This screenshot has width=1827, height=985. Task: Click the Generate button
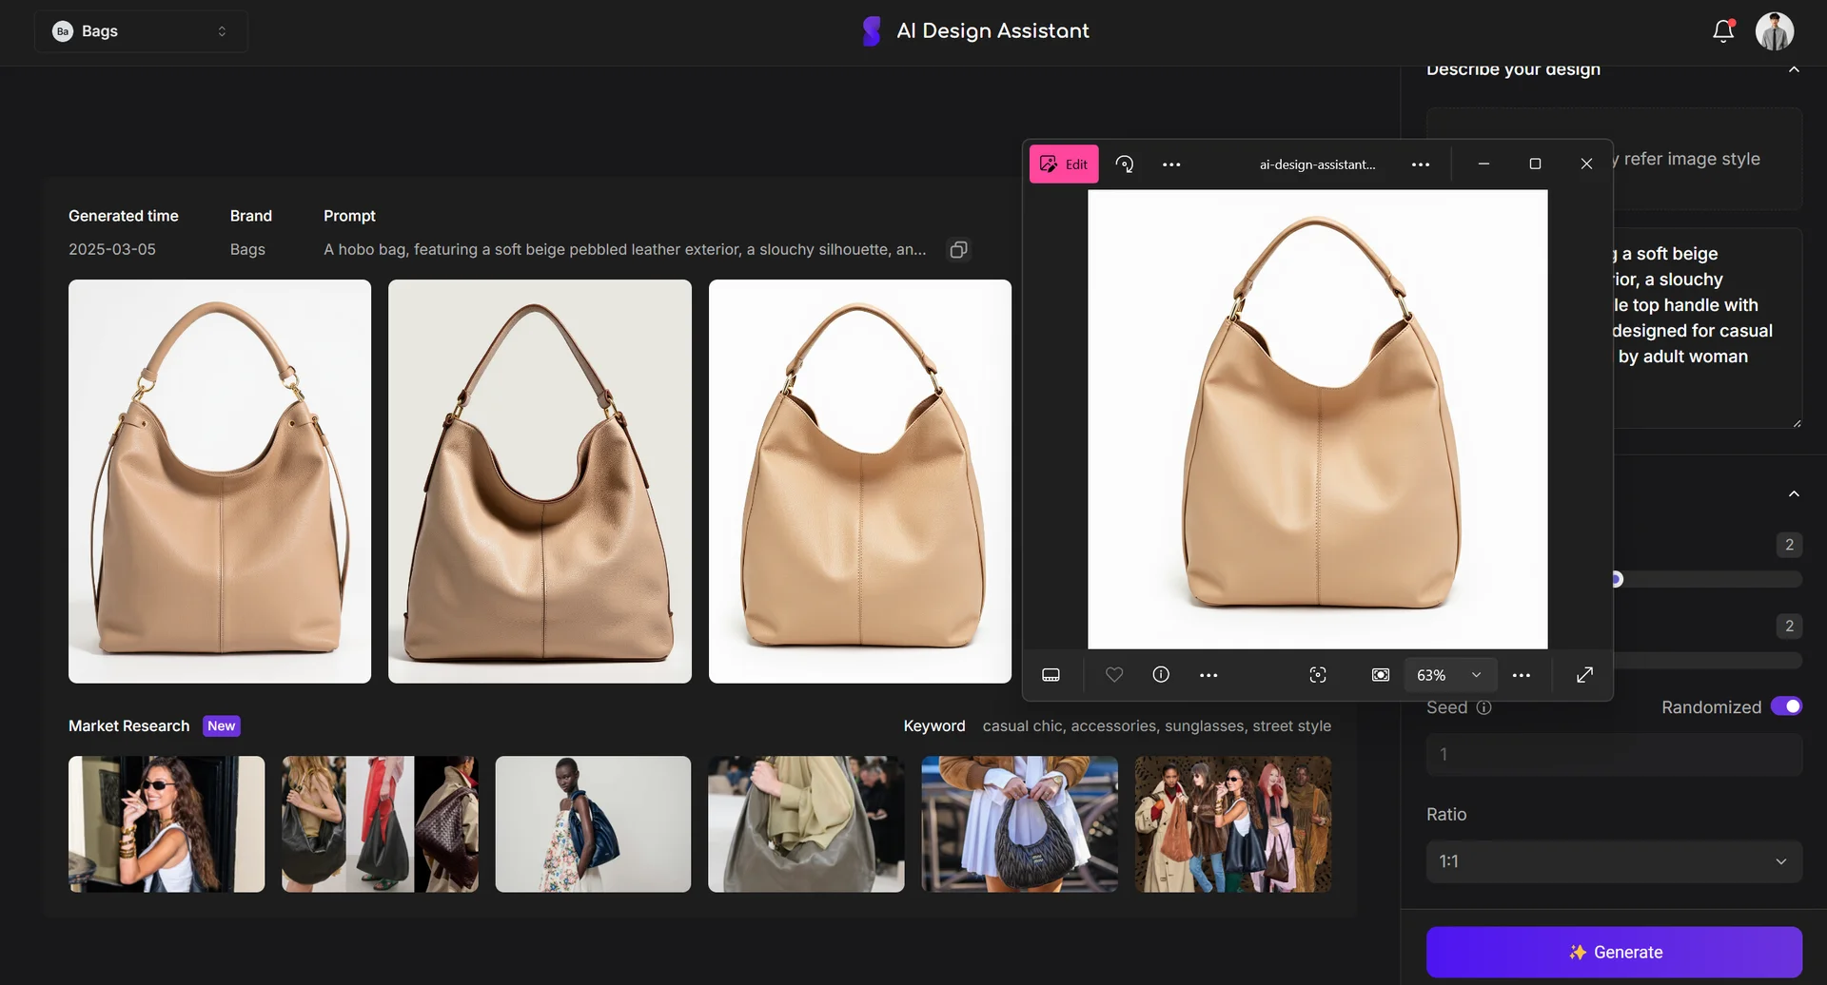(x=1612, y=951)
